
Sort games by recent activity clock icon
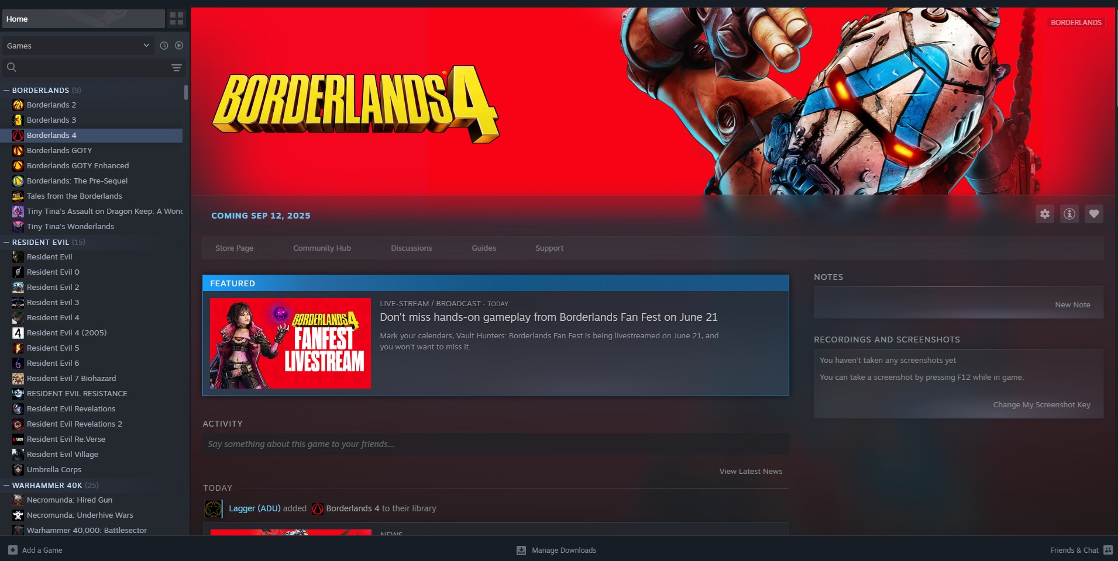coord(164,46)
